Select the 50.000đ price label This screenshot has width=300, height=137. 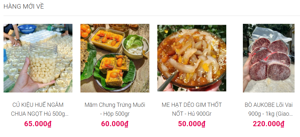(192, 124)
